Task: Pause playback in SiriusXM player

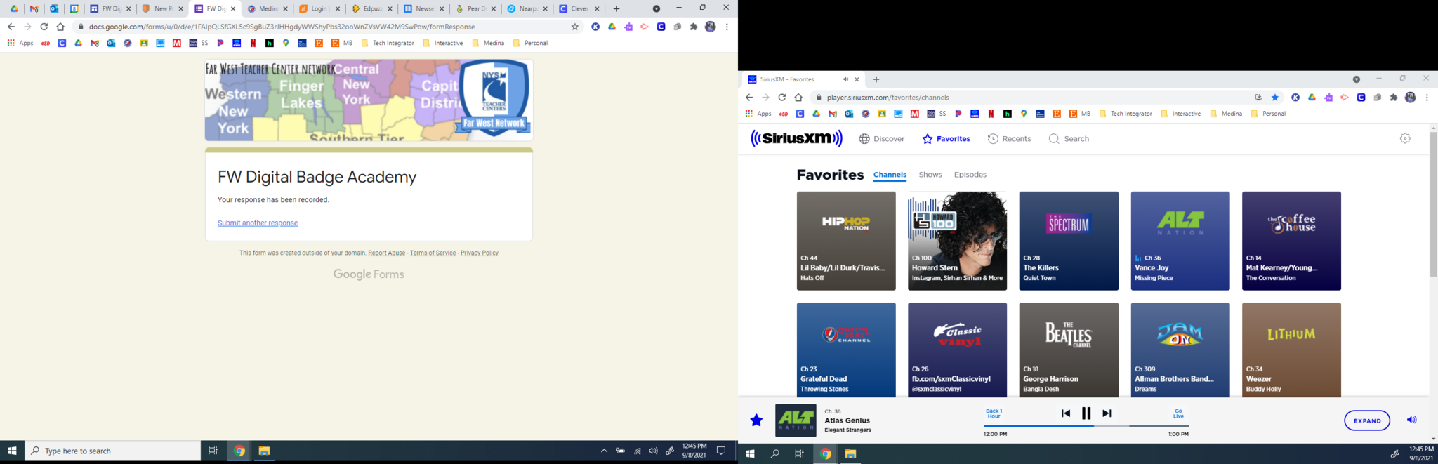Action: 1086,413
